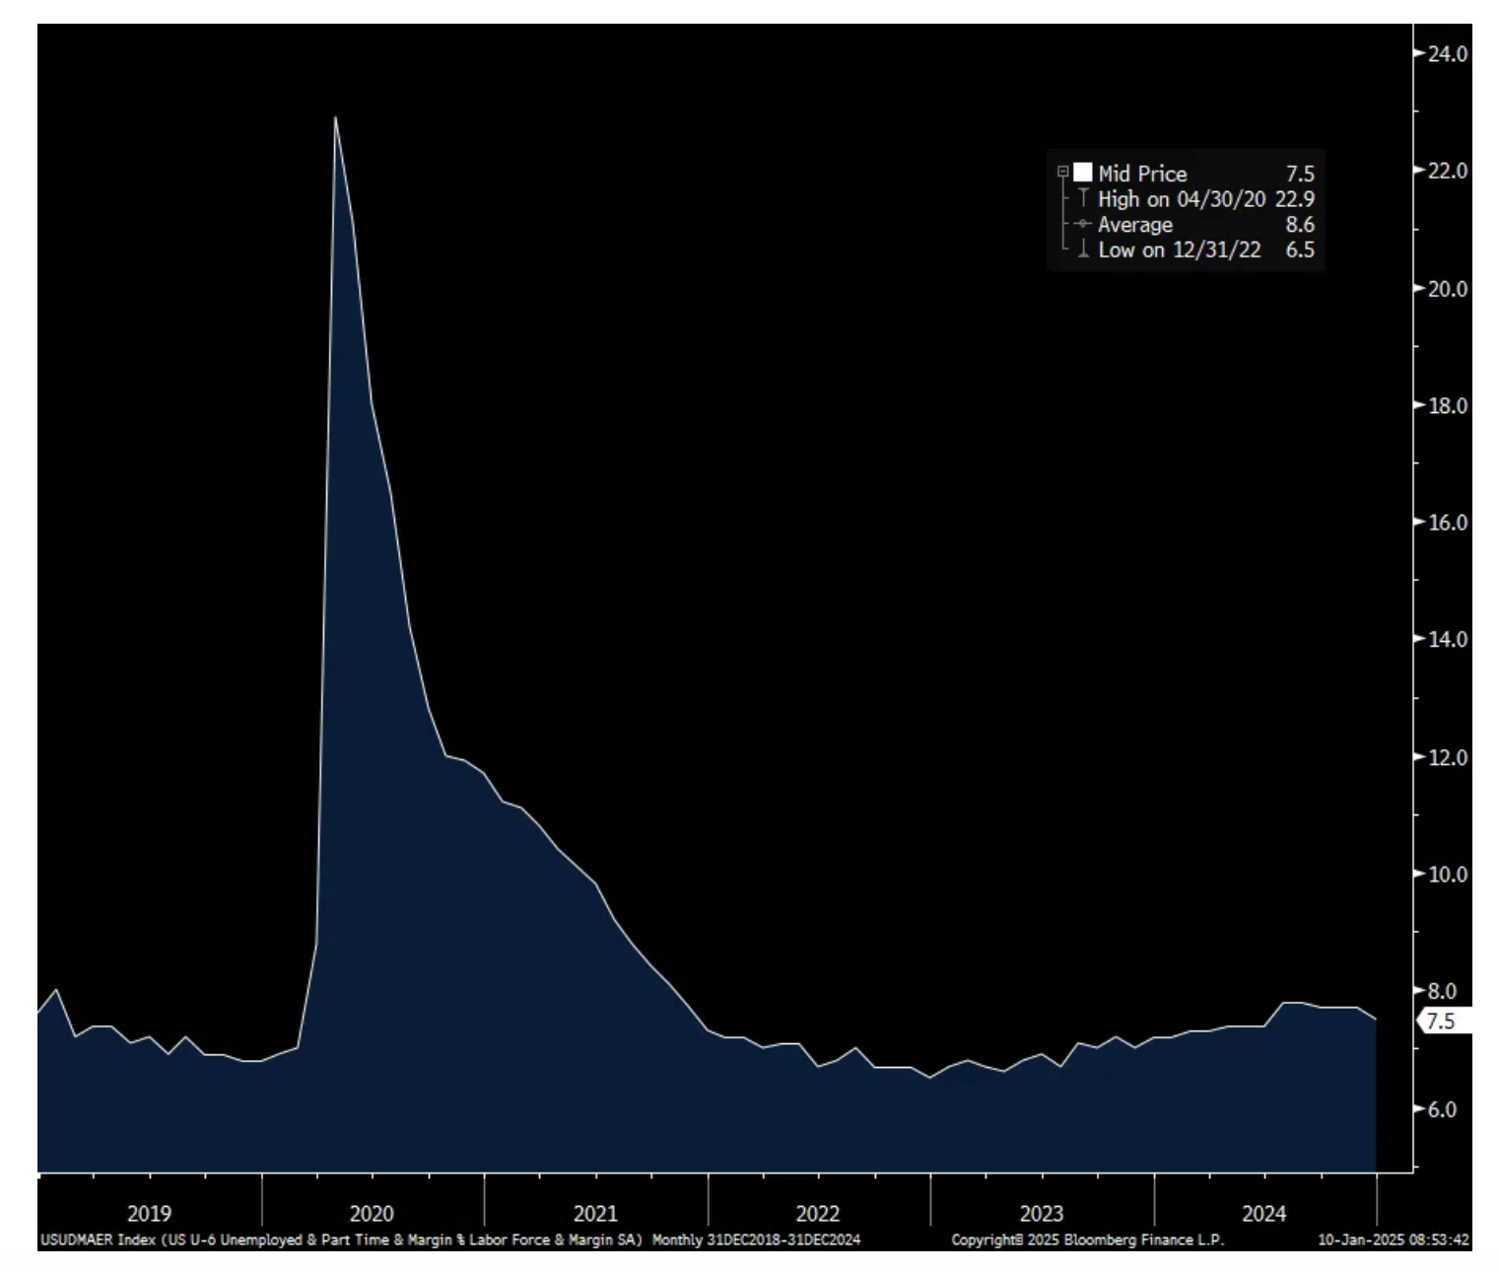1498x1272 pixels.
Task: Collapse the Mid Price legend tree
Action: point(1062,173)
